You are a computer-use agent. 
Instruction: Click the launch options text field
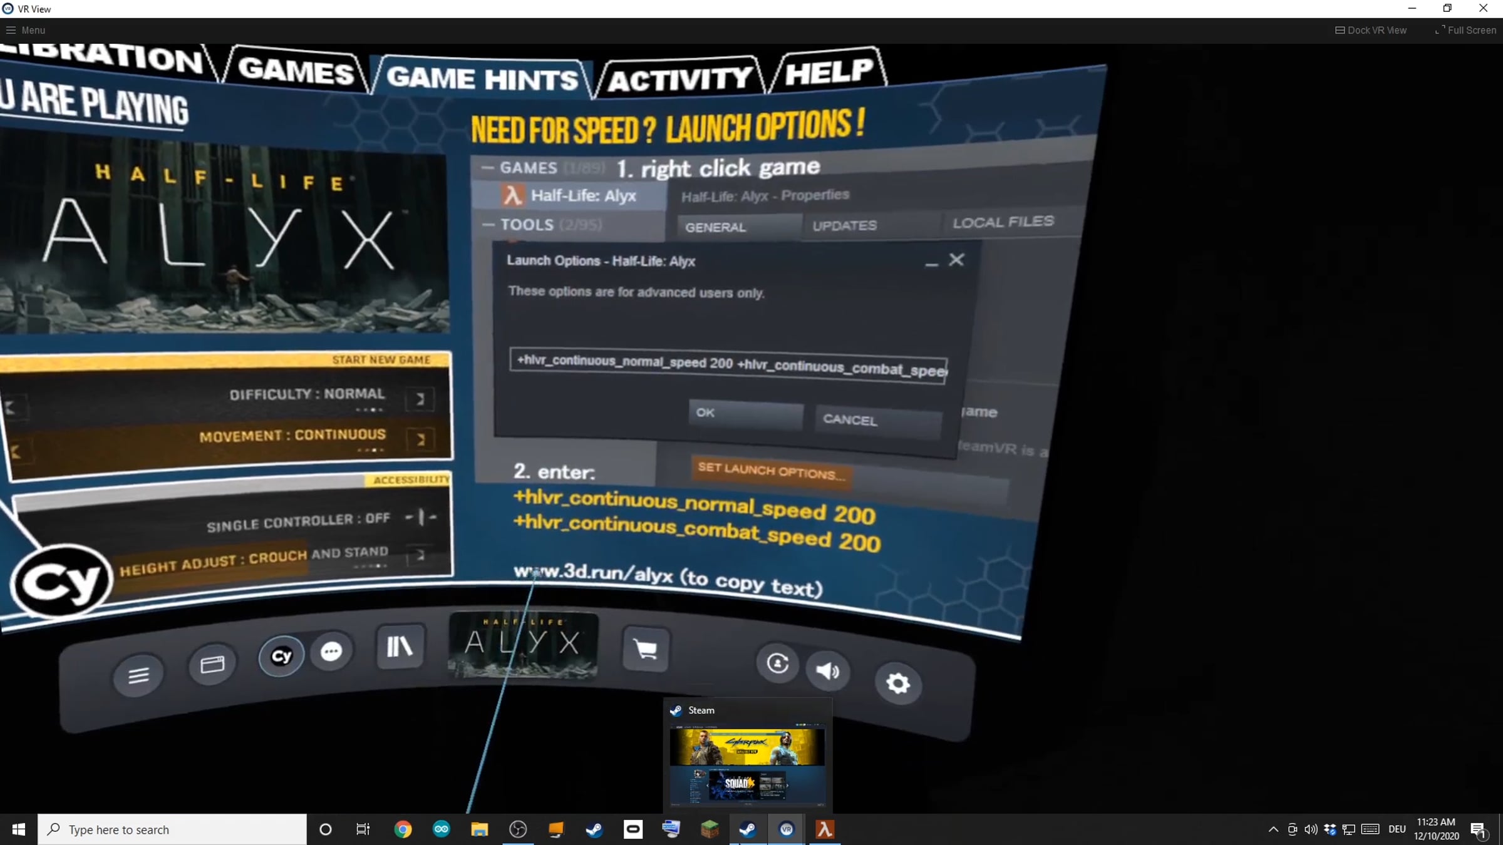coord(728,366)
